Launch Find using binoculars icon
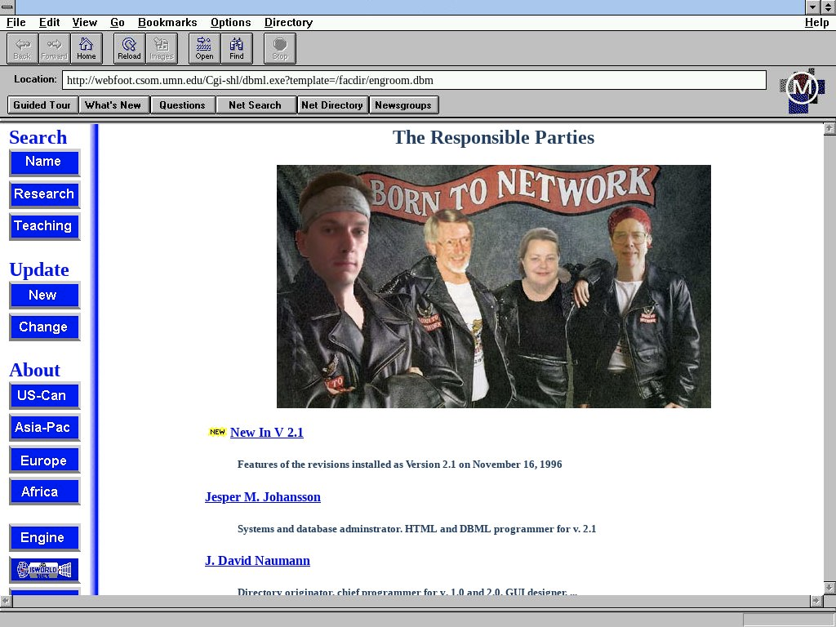This screenshot has width=836, height=627. [237, 48]
